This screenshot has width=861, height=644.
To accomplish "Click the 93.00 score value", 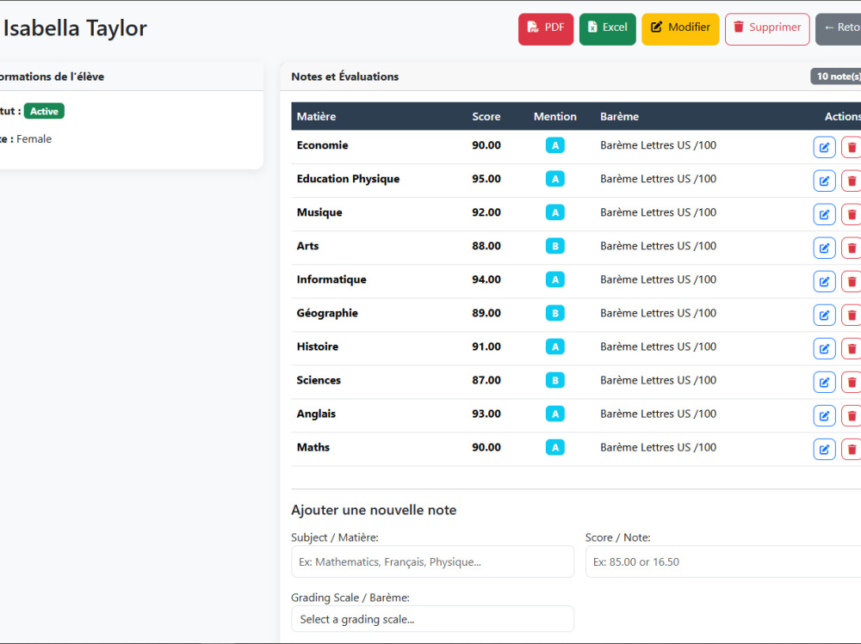I will (486, 414).
